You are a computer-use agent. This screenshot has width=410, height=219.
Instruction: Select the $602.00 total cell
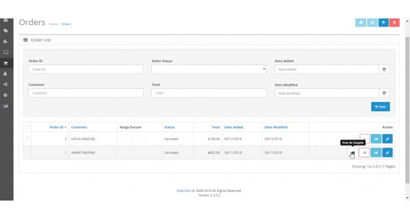coord(208,153)
